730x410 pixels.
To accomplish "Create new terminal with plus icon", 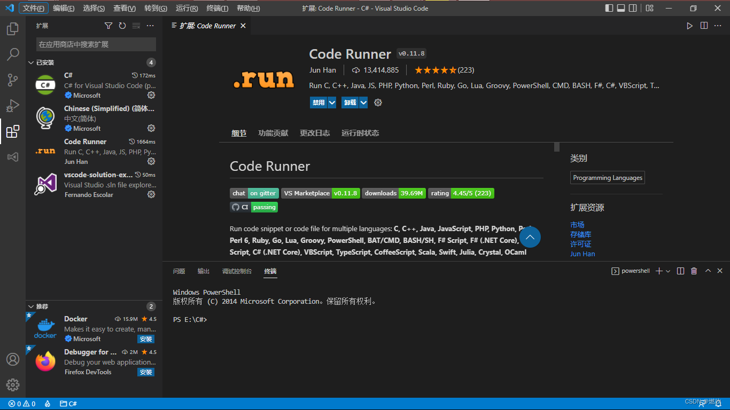I will coord(659,271).
